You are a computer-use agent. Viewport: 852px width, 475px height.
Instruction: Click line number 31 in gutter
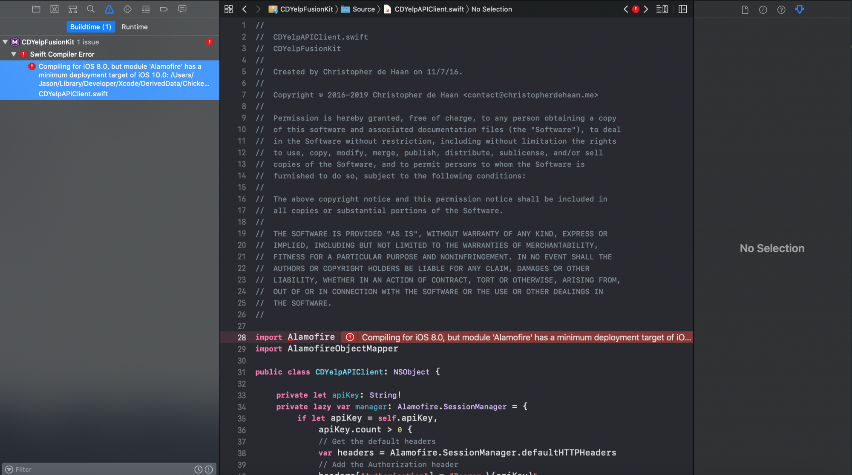pos(242,372)
